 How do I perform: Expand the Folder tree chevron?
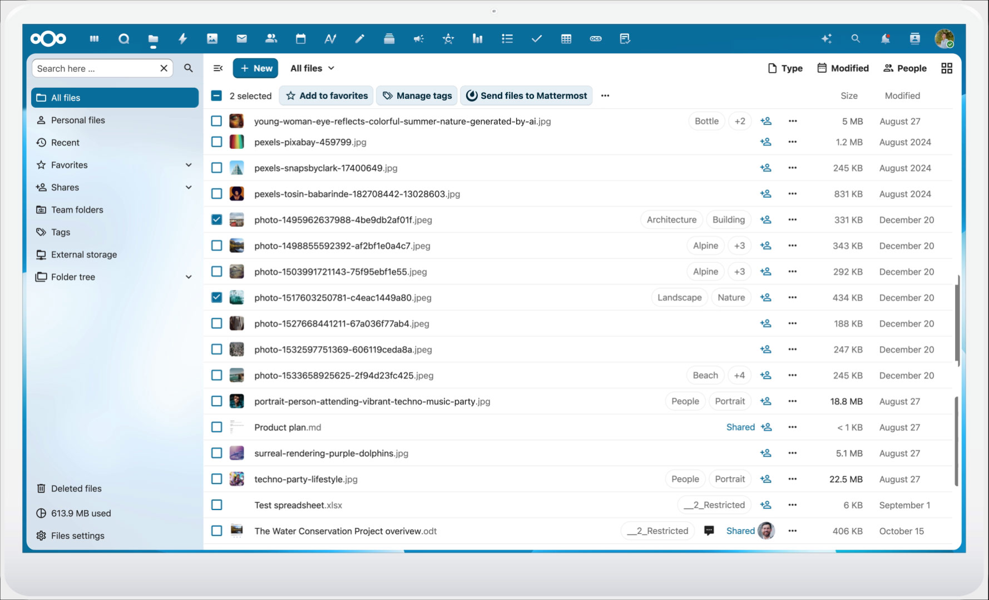(x=189, y=277)
